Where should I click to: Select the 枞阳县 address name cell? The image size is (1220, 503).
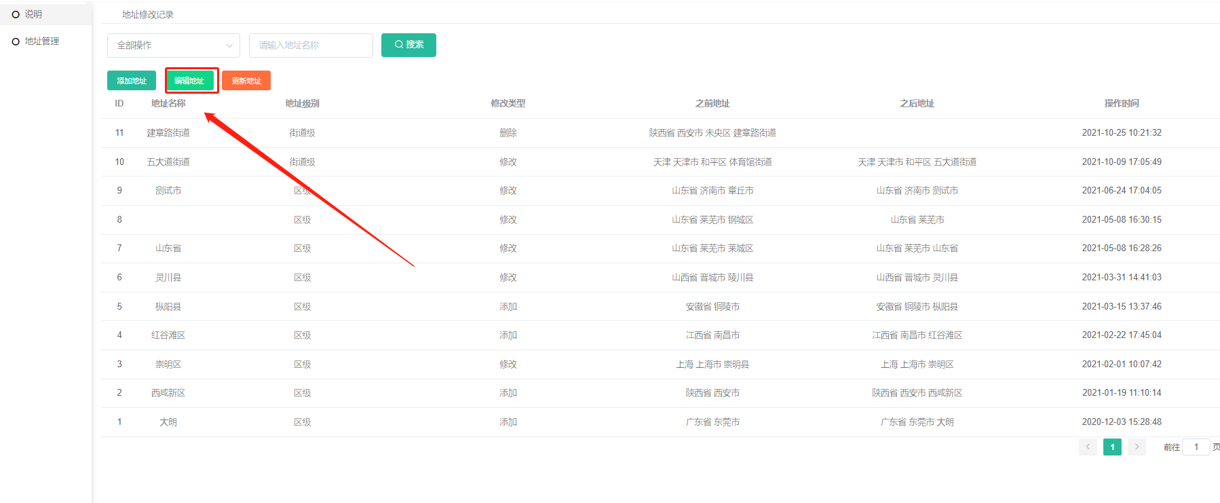[168, 307]
